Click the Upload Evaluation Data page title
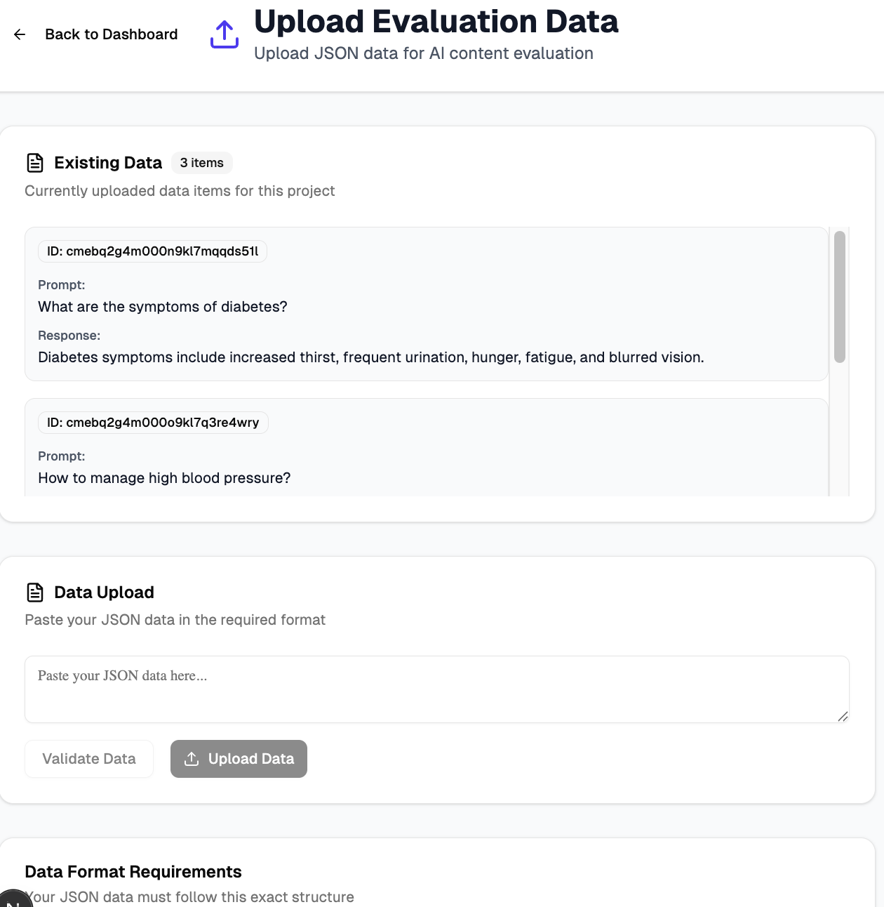This screenshot has height=907, width=884. (436, 22)
